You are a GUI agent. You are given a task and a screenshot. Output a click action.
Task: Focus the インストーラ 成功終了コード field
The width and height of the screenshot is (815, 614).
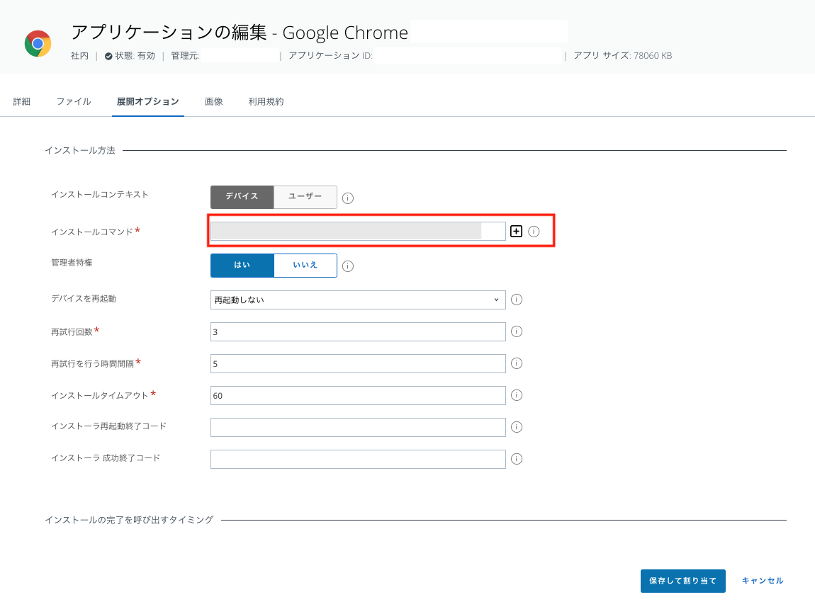[x=358, y=459]
